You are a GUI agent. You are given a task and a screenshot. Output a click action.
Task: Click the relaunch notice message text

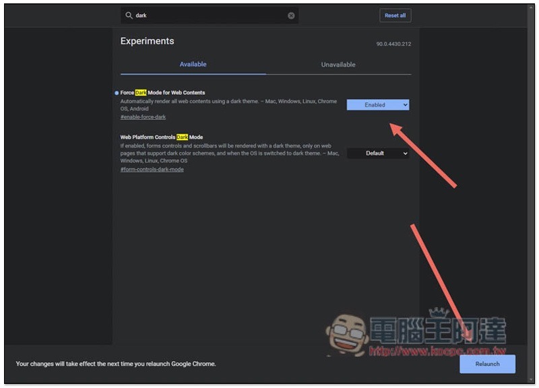point(116,364)
